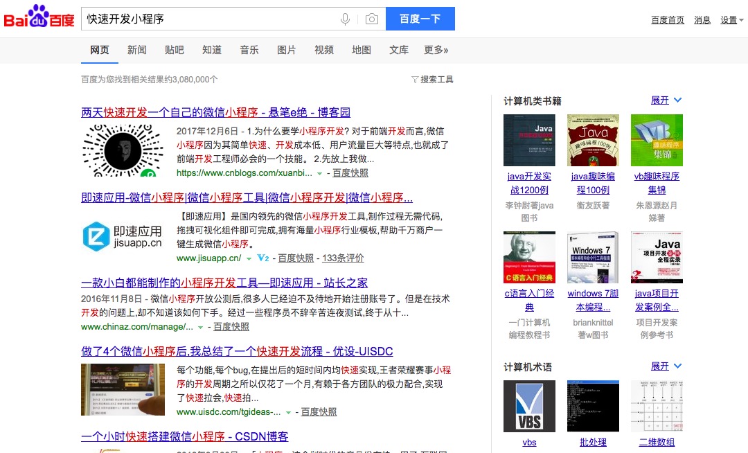Image resolution: width=748 pixels, height=453 pixels.
Task: Switch to the 贴吧 tab
Action: point(174,50)
